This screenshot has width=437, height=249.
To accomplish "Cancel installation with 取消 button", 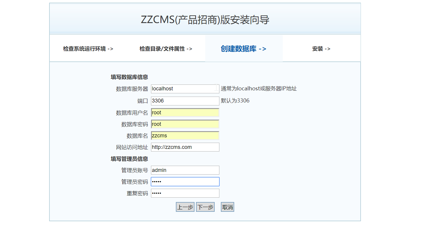I will tap(227, 207).
